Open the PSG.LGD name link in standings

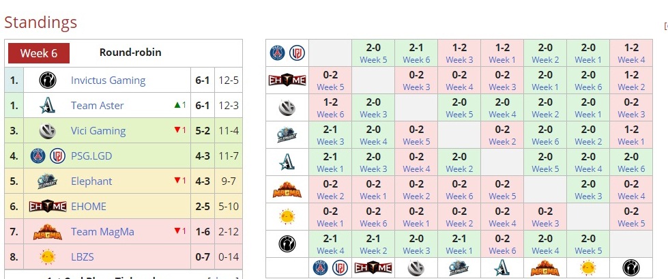tap(91, 156)
